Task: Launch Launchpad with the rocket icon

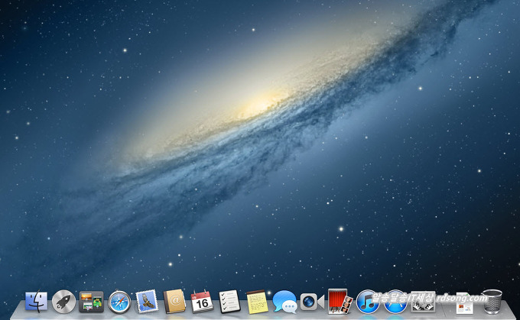Action: point(63,302)
